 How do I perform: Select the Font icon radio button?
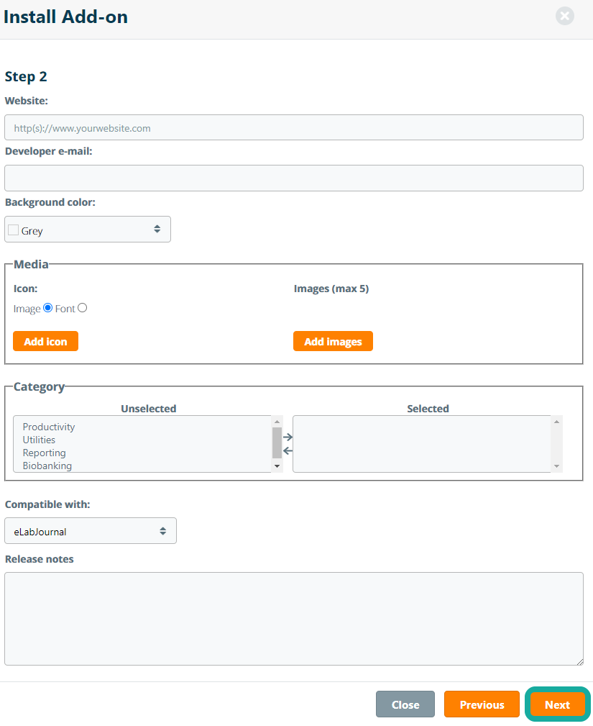click(x=82, y=308)
